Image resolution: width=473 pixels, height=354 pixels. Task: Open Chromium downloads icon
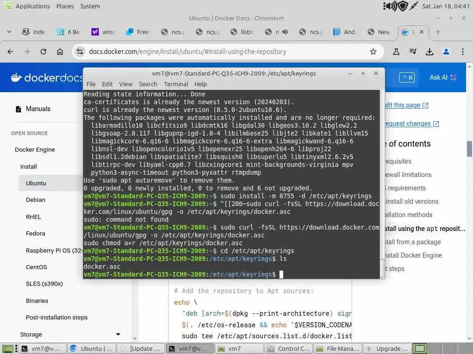click(429, 52)
